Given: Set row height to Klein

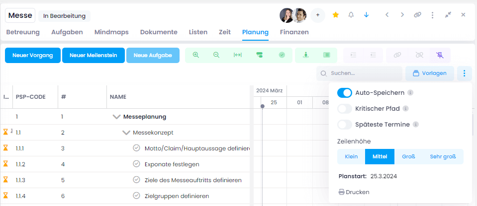Looking at the screenshot, I should pyautogui.click(x=351, y=156).
